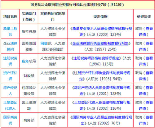
Task: Open the 房产经纪人 project link
Action: pos(10,91)
